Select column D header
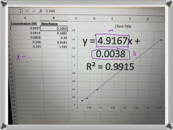 (x=94, y=18)
